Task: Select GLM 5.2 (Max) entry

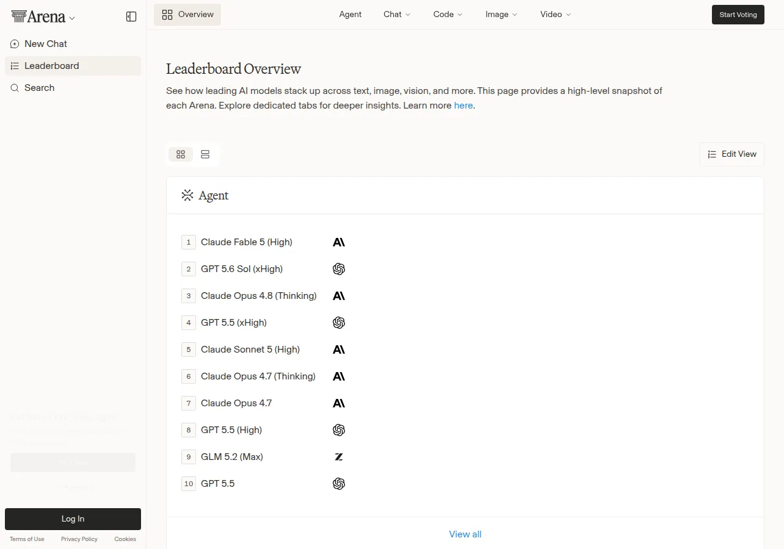Action: (232, 457)
